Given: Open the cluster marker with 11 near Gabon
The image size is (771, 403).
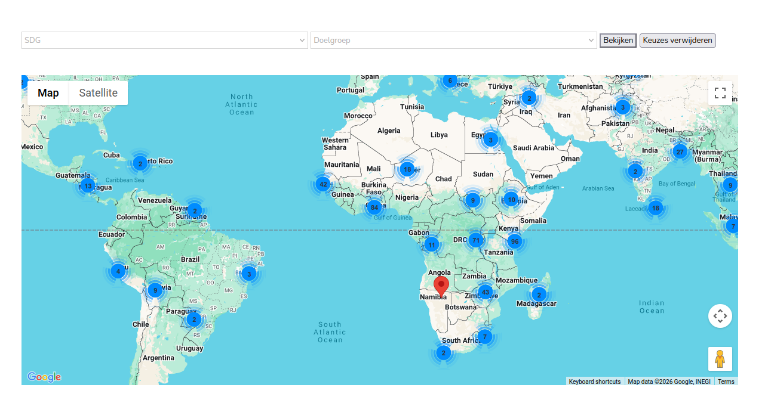Looking at the screenshot, I should pos(432,244).
